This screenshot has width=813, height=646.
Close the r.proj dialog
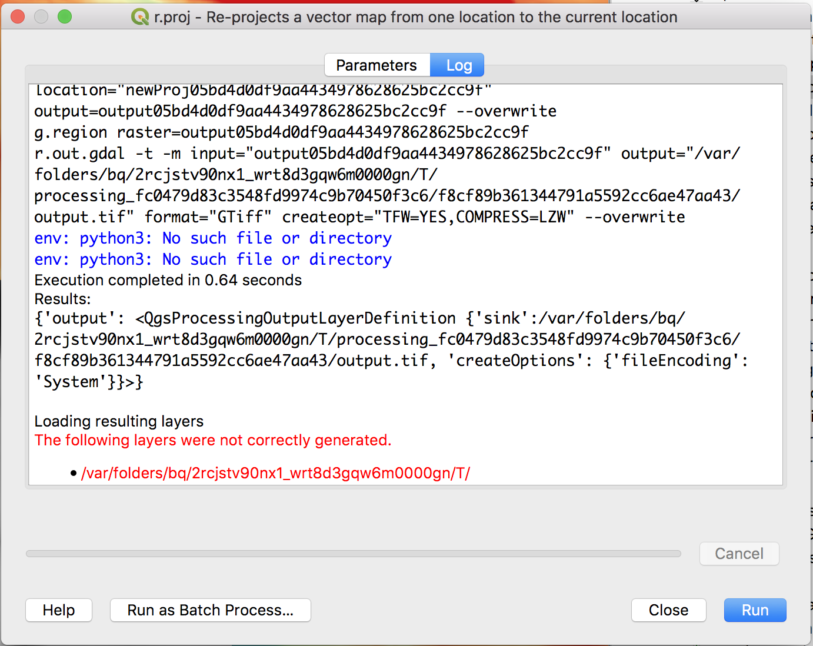668,610
